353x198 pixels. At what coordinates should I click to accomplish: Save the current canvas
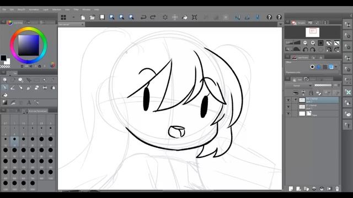point(102,17)
